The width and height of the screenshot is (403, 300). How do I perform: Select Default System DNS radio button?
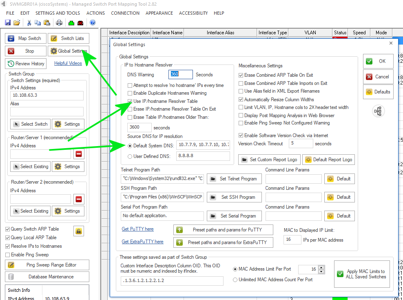(x=130, y=146)
